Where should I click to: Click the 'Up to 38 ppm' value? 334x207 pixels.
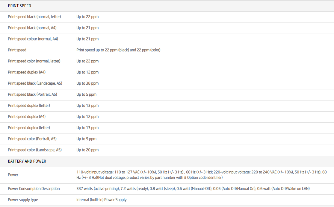(87, 83)
